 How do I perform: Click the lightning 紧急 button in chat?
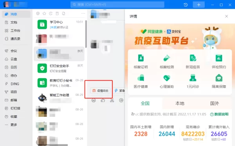[119, 91]
